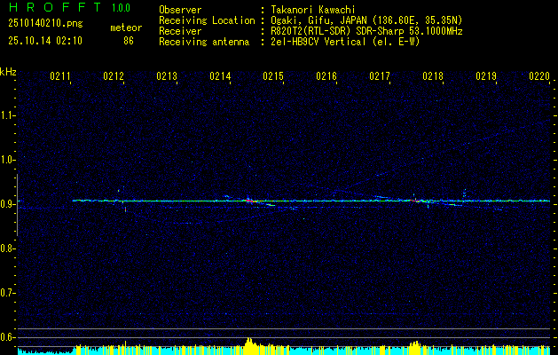Image resolution: width=558 pixels, height=355 pixels.
Task: Click the 0219 time marker
Action: click(x=486, y=75)
